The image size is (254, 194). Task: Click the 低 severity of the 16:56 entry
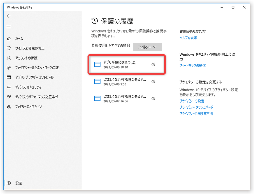[153, 99]
